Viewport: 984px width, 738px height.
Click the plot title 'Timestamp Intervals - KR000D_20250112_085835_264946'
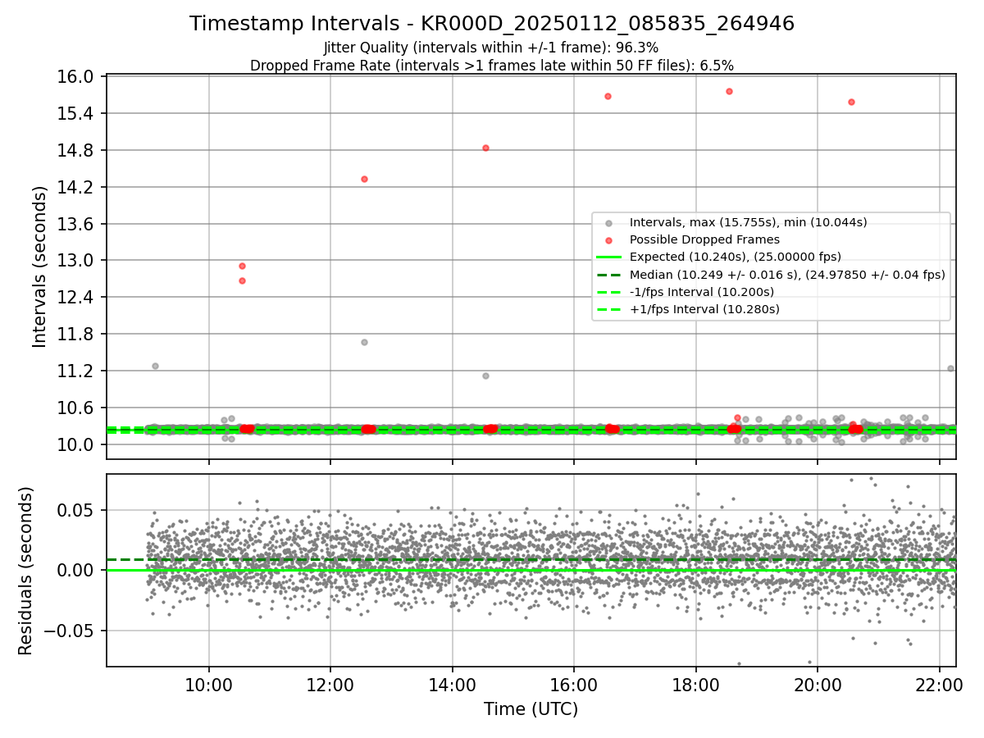pos(492,24)
